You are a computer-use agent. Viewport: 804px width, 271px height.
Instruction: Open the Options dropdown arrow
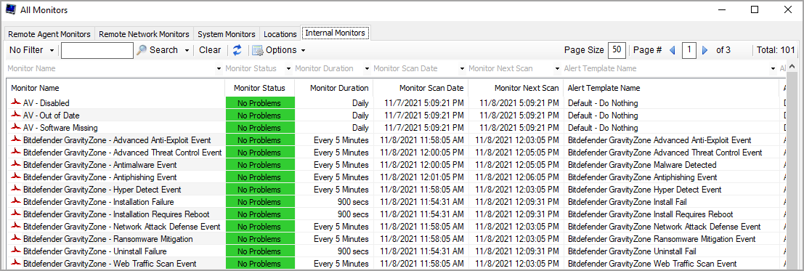303,50
